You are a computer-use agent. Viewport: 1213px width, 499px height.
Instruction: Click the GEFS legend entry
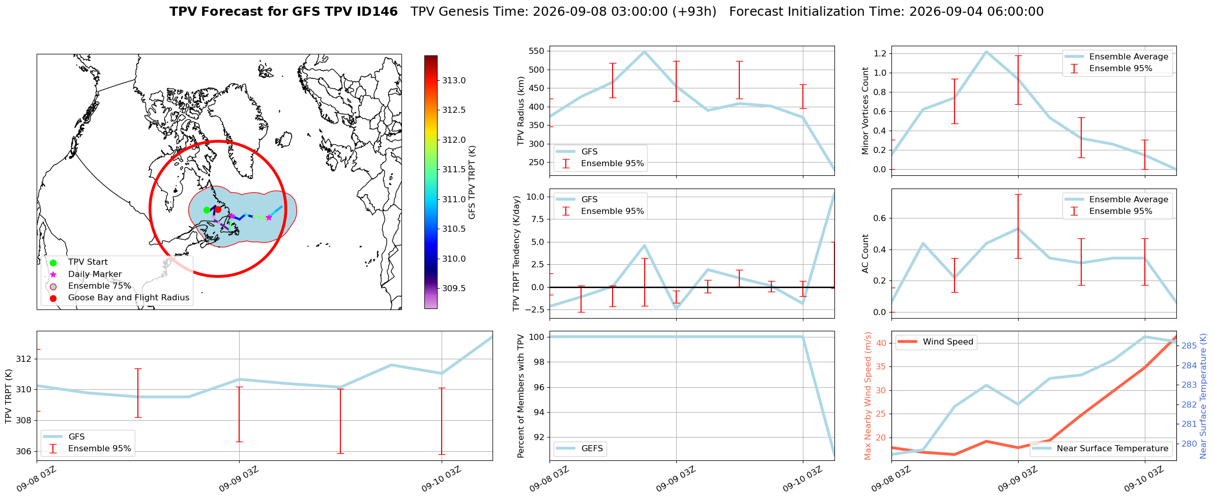(580, 449)
